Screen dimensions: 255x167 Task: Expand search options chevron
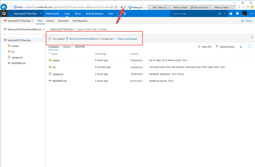pos(225,14)
